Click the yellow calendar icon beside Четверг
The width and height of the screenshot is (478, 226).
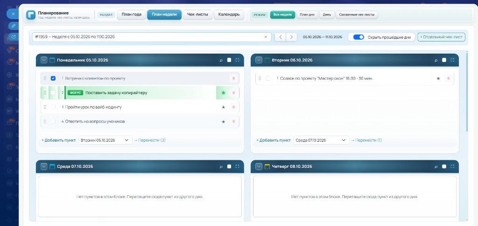267,166
